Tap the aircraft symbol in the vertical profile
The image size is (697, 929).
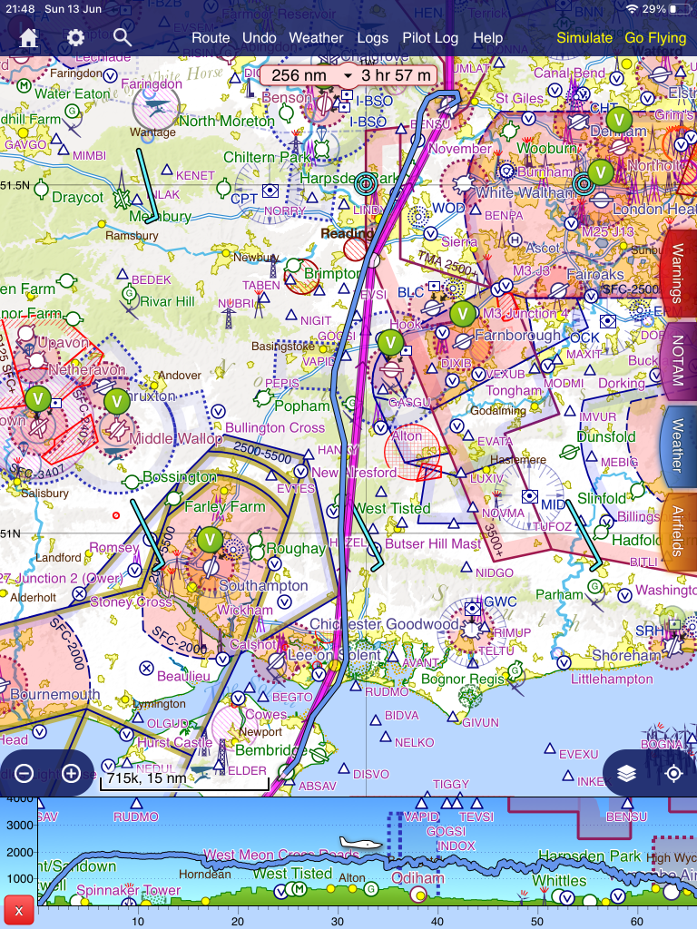(359, 844)
